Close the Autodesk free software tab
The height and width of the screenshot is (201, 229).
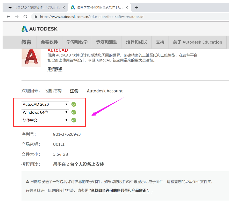click(127, 7)
